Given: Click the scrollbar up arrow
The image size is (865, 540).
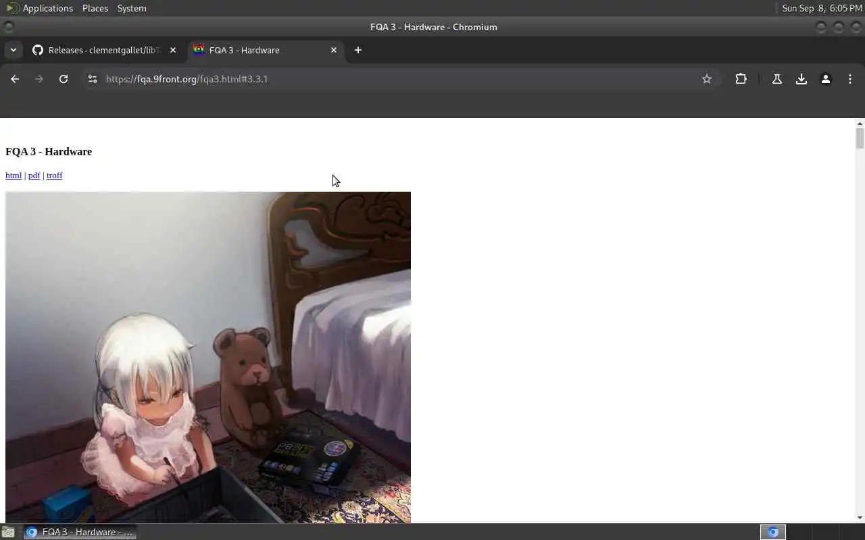Looking at the screenshot, I should 860,124.
